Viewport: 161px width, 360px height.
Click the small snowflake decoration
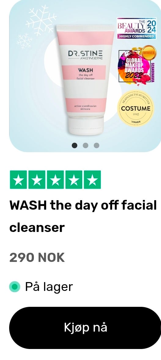coord(24,41)
